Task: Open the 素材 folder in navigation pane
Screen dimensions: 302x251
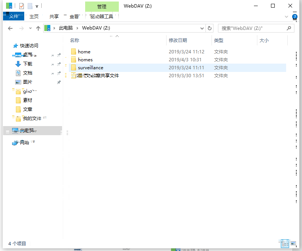Action: 28,100
